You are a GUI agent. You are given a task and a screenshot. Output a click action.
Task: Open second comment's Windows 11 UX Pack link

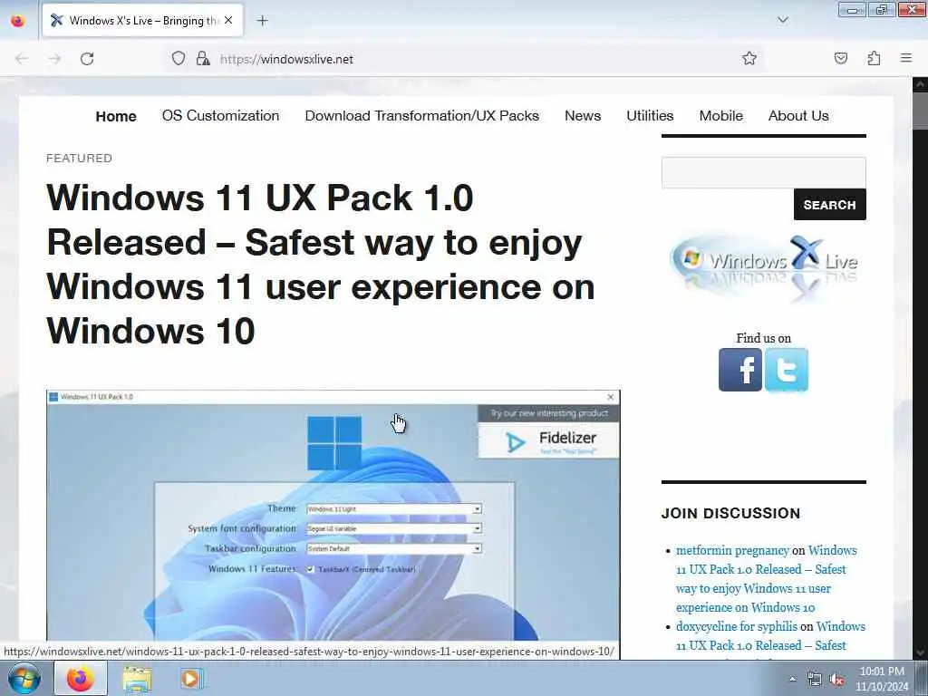770,636
